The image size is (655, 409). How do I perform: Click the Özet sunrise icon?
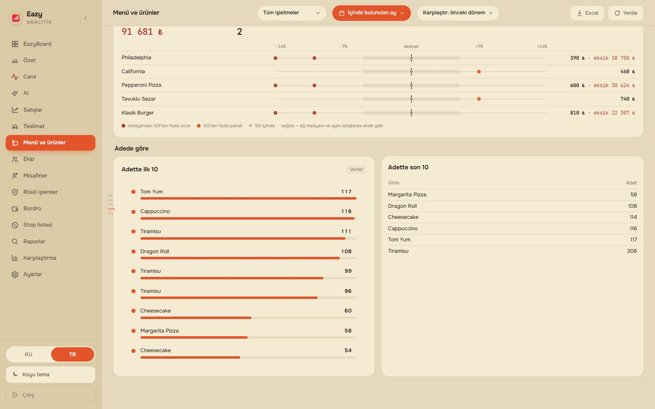[15, 61]
